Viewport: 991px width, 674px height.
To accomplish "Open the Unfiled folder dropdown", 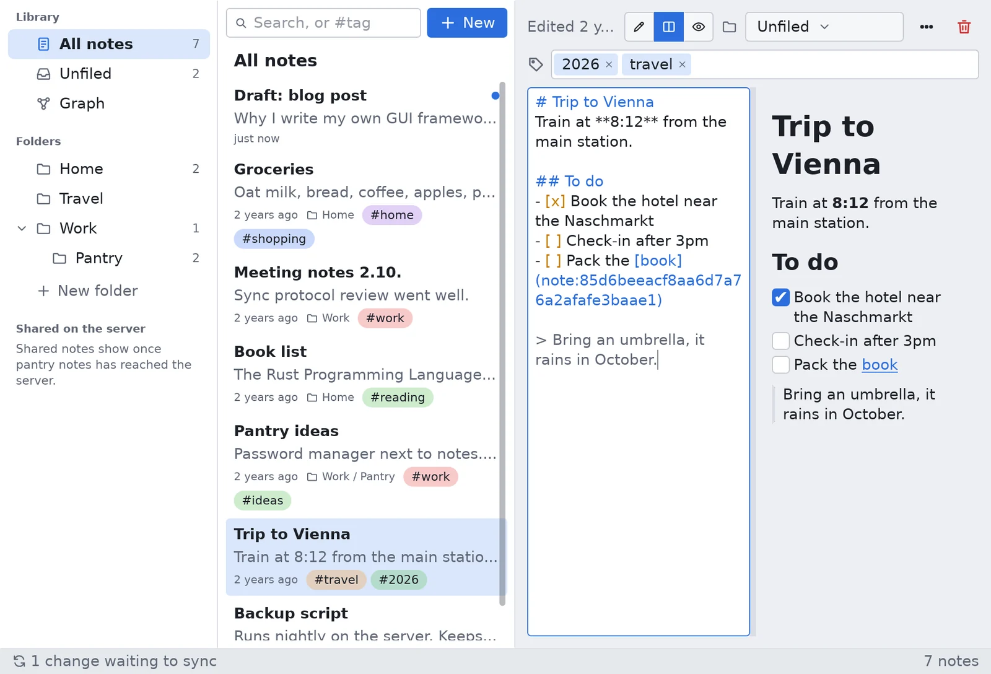I will [824, 27].
